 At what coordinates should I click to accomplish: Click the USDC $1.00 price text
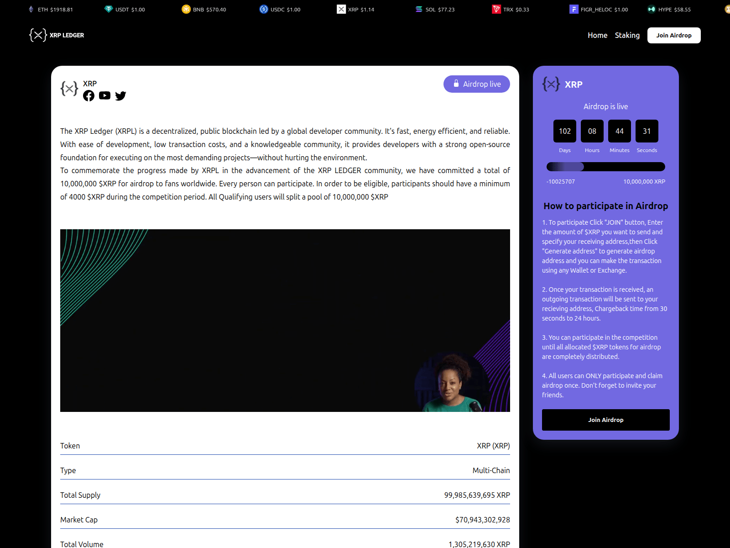point(286,9)
